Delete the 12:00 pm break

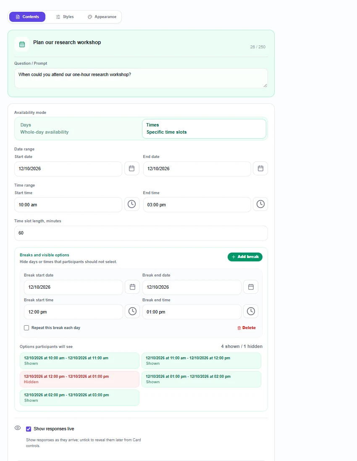click(x=247, y=328)
